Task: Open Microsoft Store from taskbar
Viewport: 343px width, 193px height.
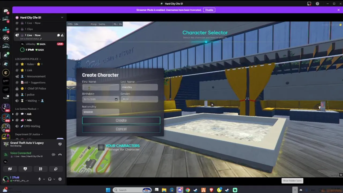Action: [172, 190]
